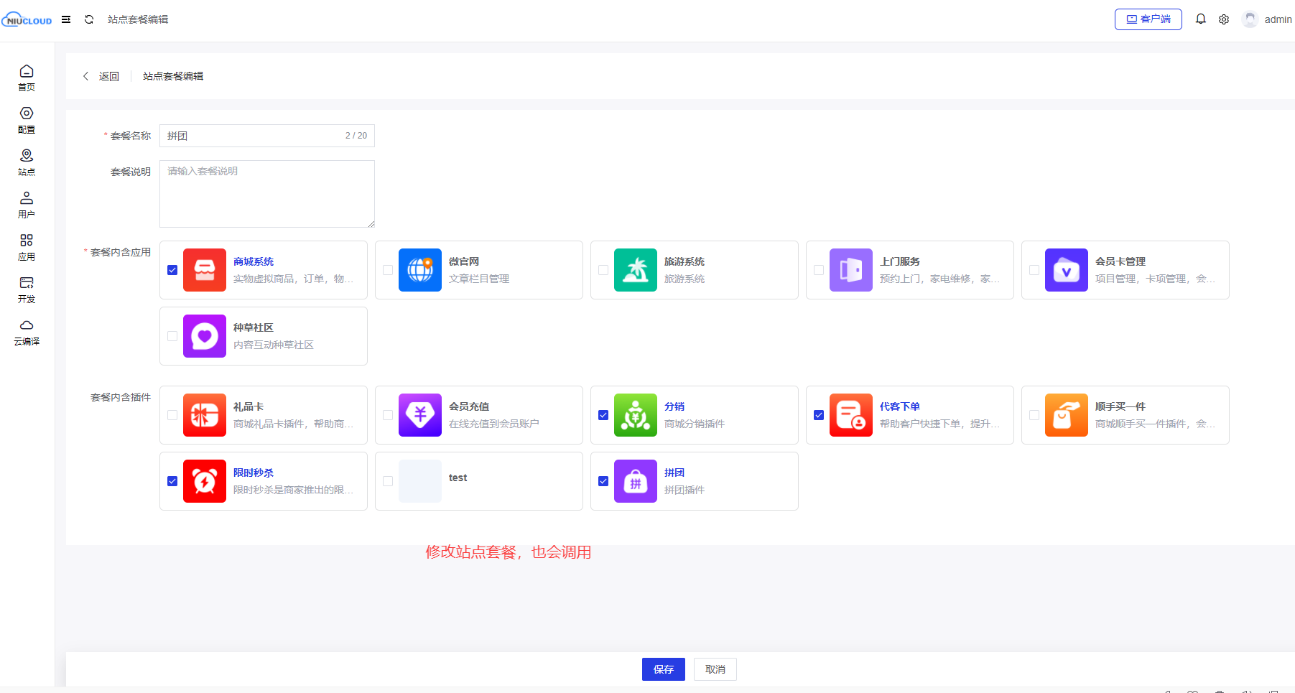Uncheck the 商城系统 checkbox
The width and height of the screenshot is (1295, 693).
coord(172,270)
